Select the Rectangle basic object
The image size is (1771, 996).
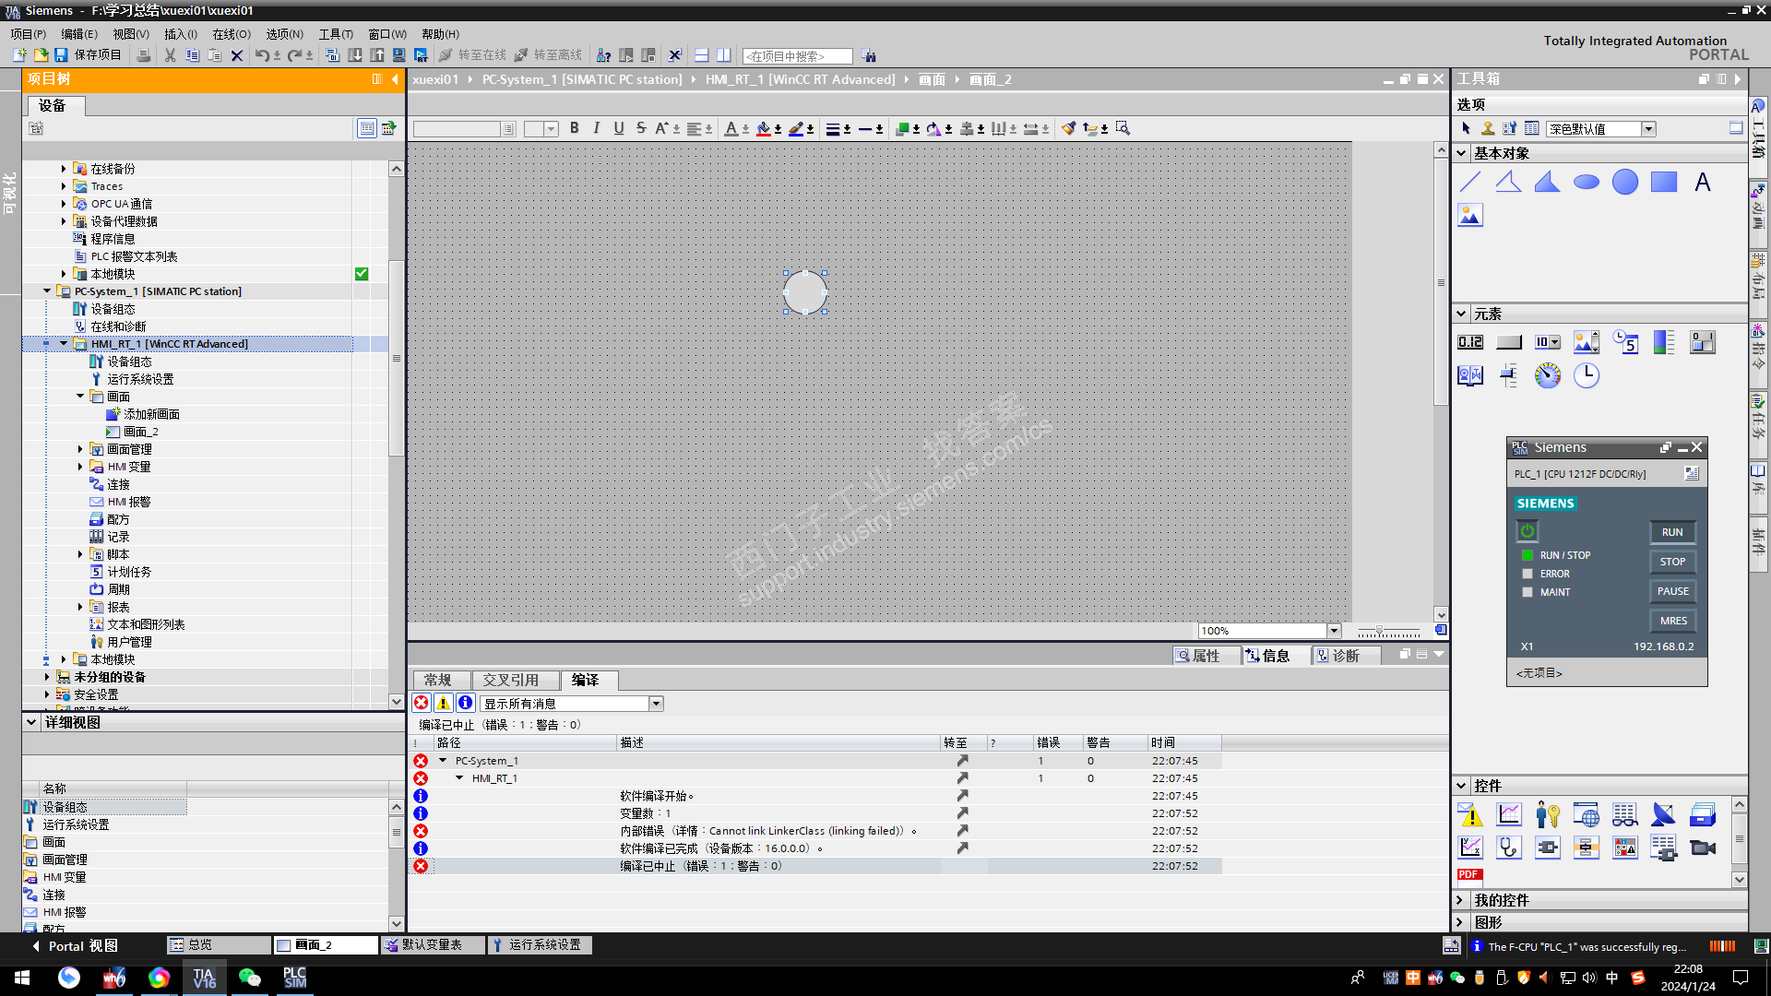pos(1663,182)
